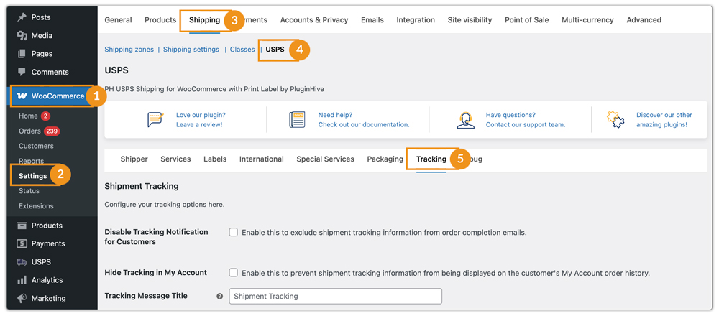Open the Multi-currency tab
The image size is (719, 316).
(588, 19)
